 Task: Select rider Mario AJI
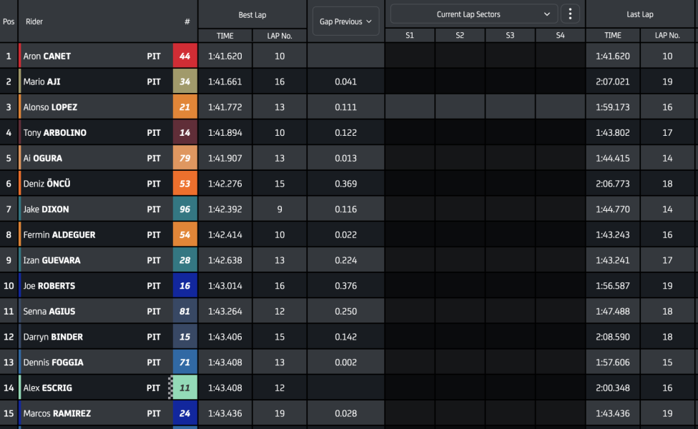pyautogui.click(x=41, y=82)
